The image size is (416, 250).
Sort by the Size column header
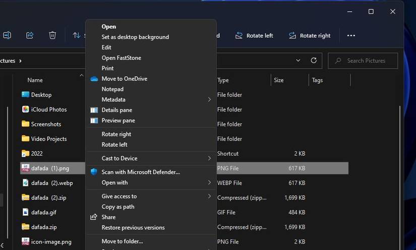click(x=278, y=80)
